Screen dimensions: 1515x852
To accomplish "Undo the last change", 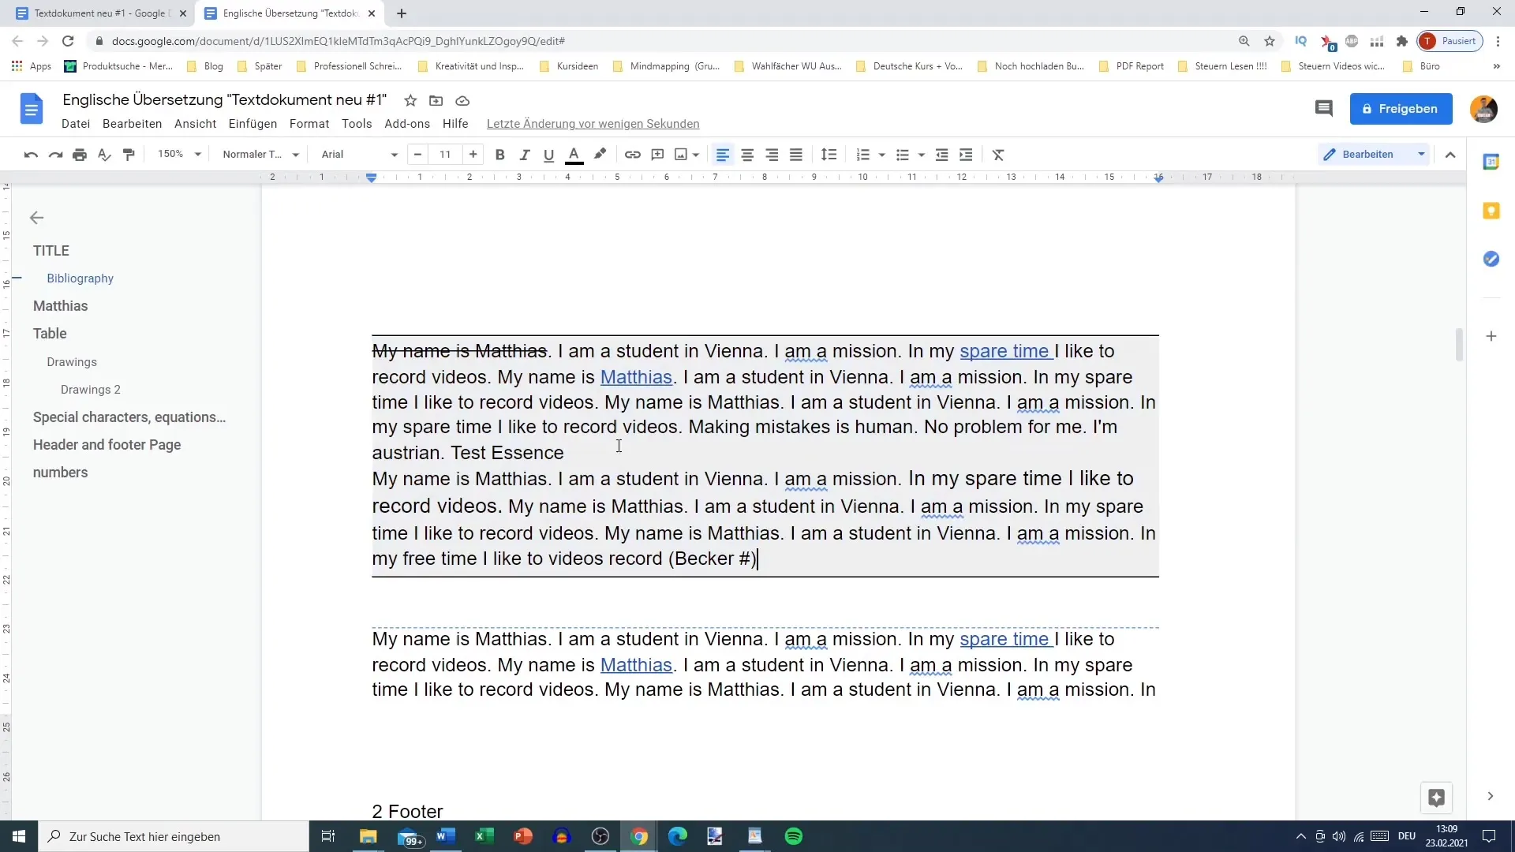I will click(x=30, y=155).
